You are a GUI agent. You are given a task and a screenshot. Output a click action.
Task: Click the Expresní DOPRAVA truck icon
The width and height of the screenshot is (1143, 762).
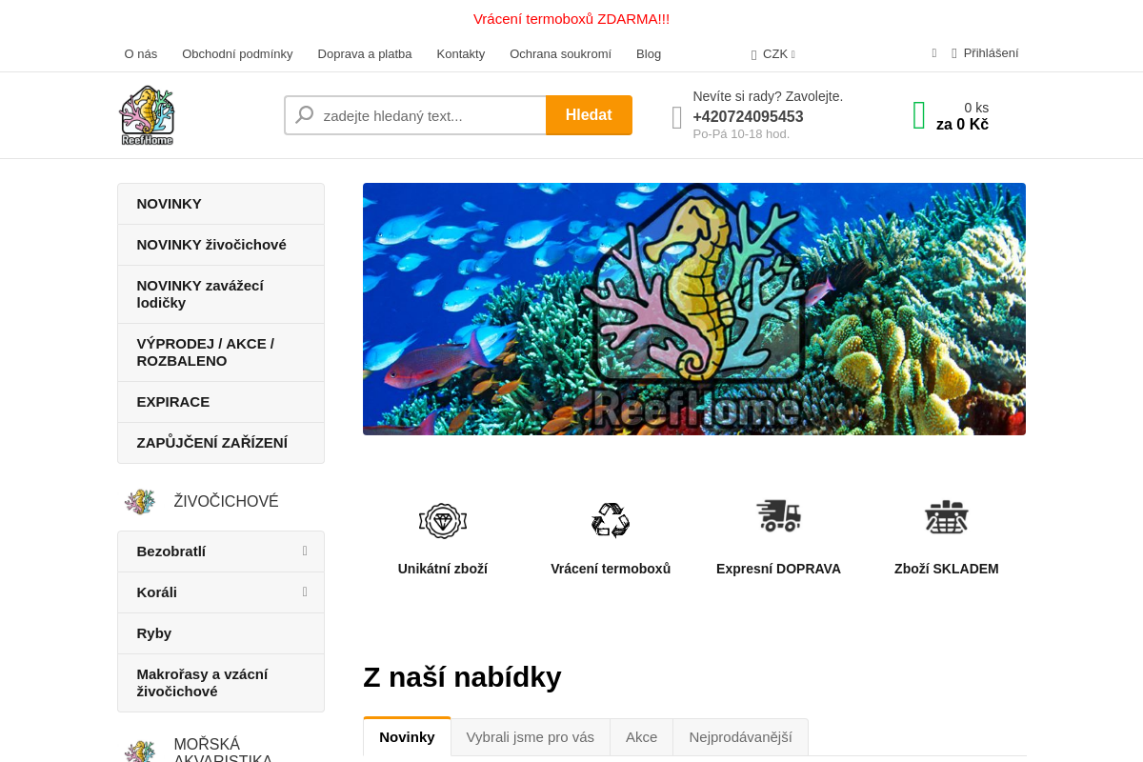[778, 515]
